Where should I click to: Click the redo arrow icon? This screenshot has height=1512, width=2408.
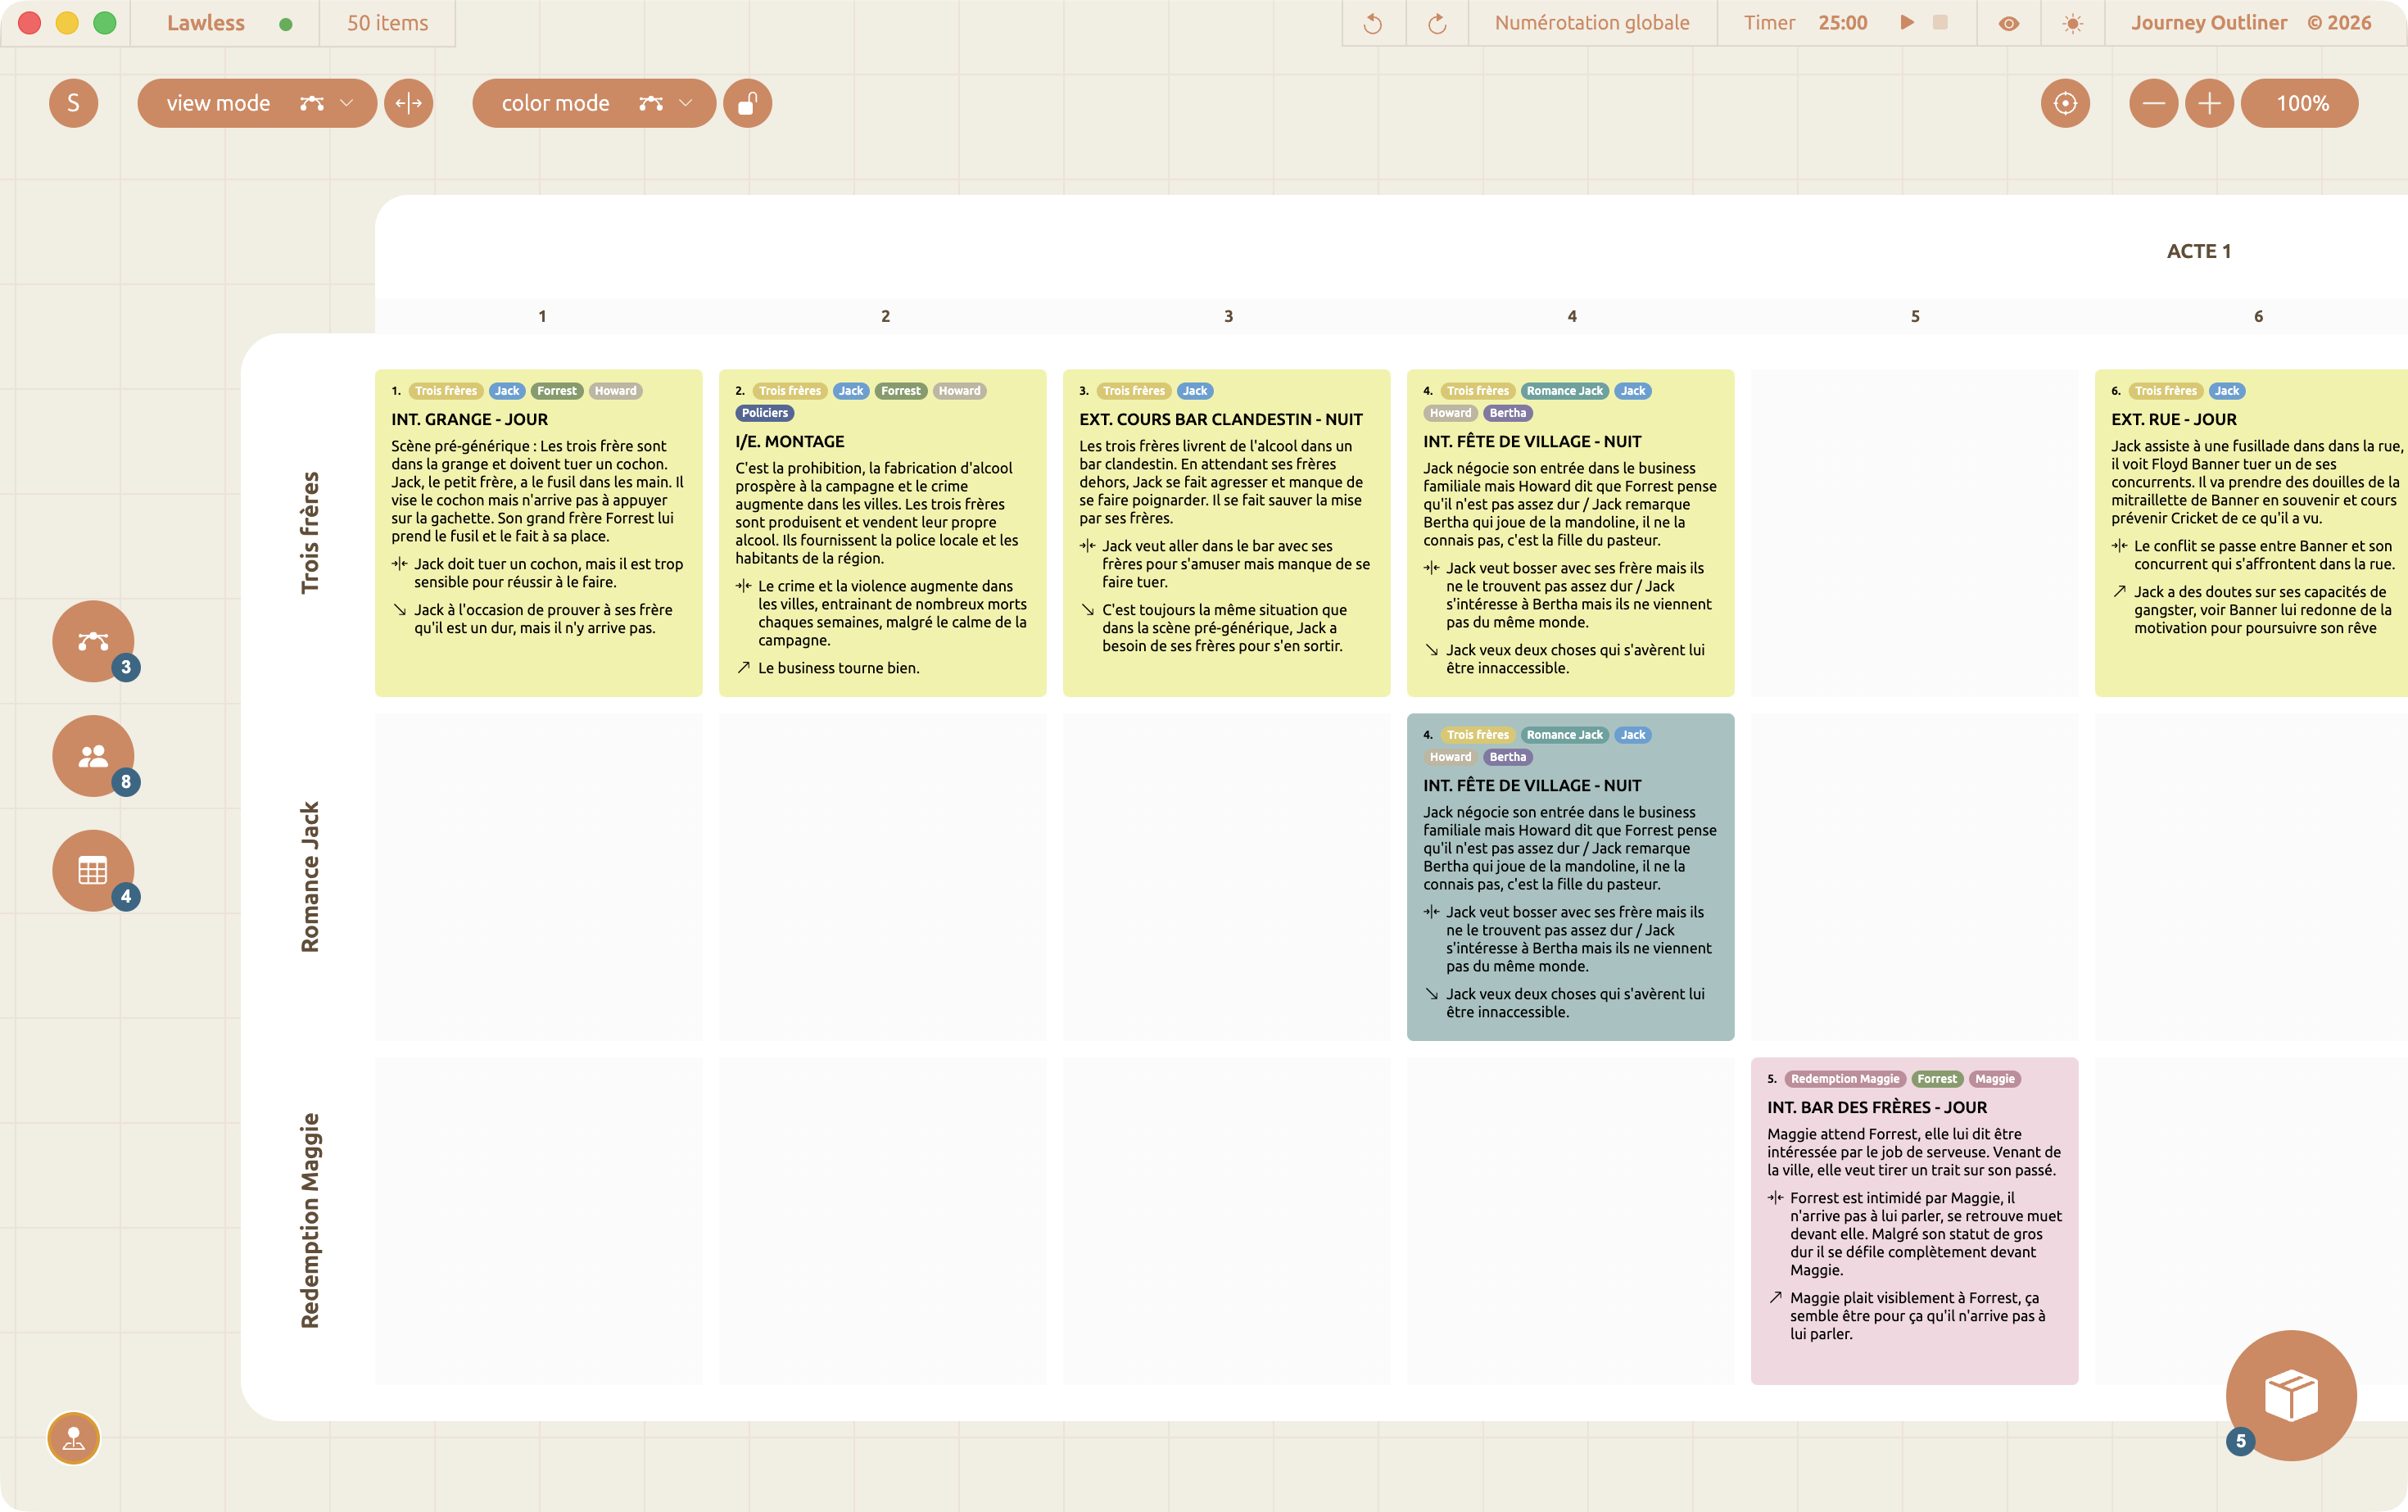(x=1437, y=23)
